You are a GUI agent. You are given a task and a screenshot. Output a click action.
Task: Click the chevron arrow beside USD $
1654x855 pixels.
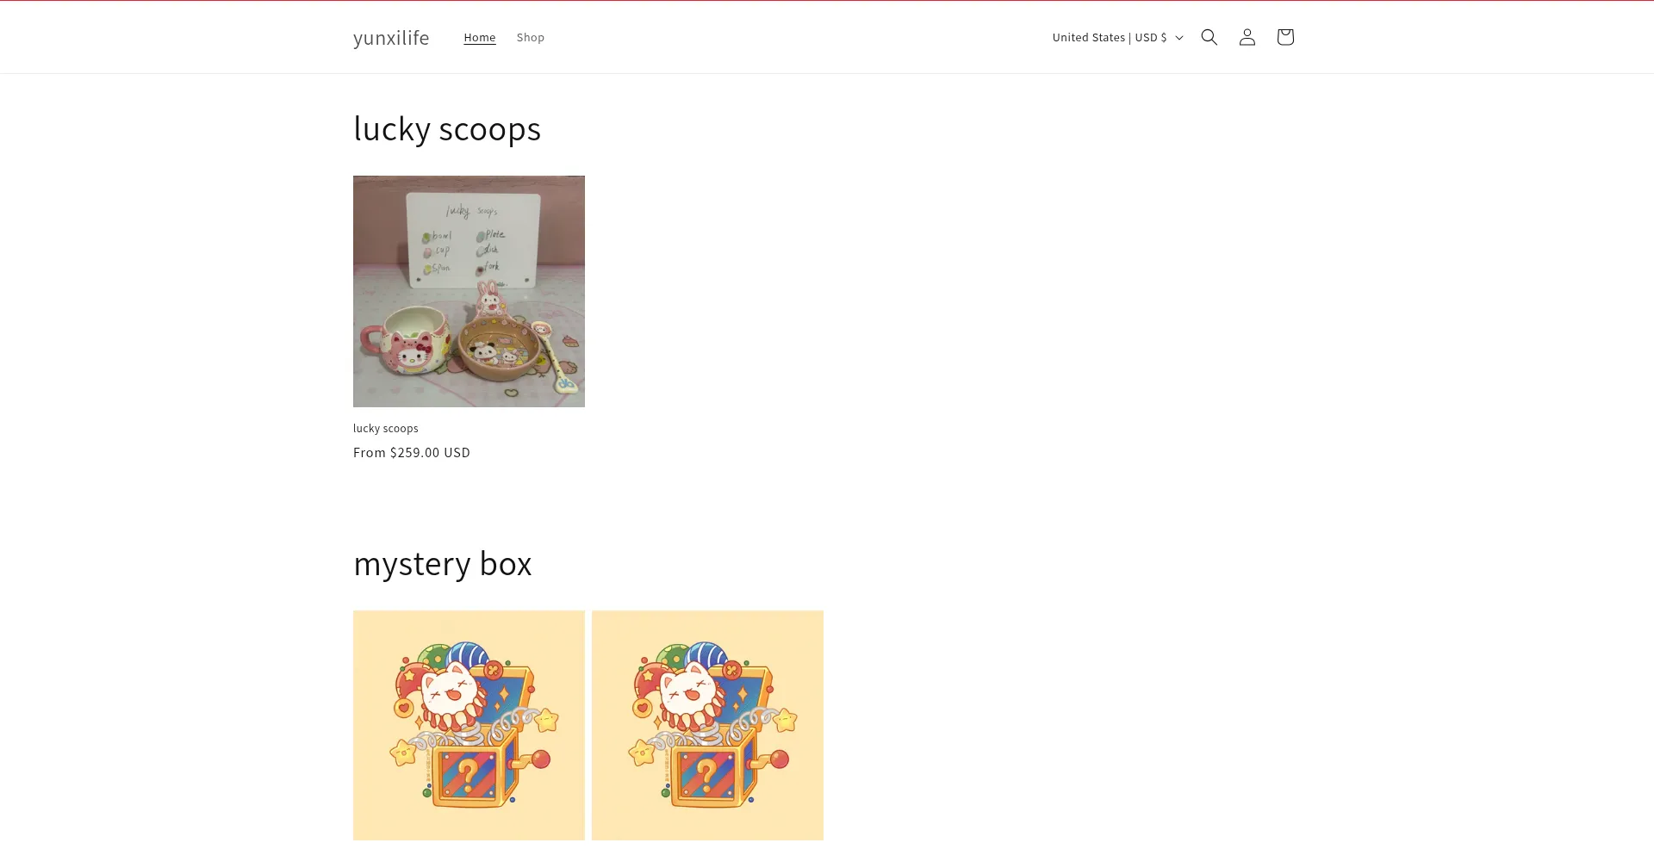pos(1179,38)
